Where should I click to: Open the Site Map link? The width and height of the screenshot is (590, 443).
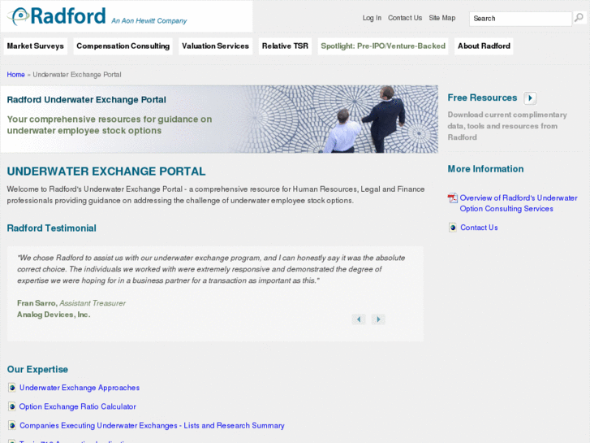(442, 18)
